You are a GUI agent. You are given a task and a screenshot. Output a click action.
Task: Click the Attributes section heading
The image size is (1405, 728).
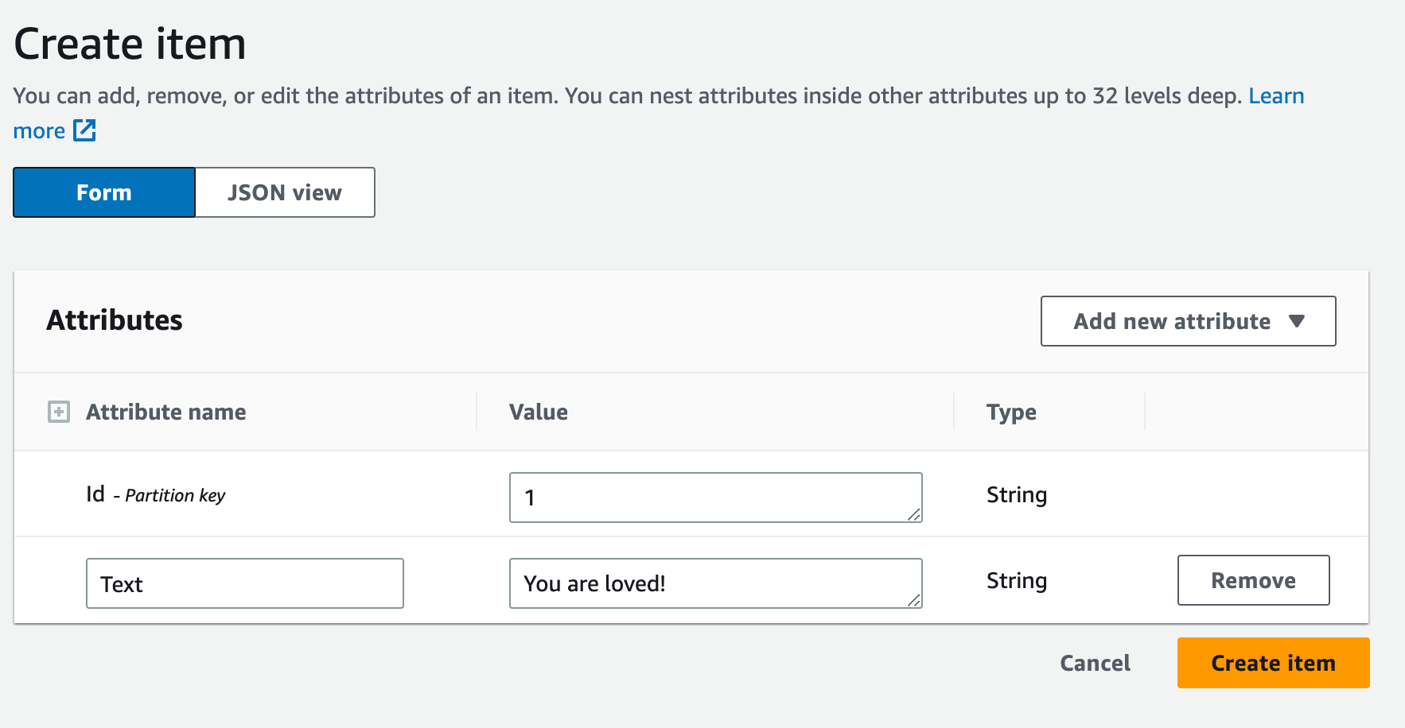click(115, 319)
